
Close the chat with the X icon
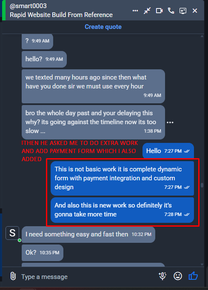pos(195,11)
